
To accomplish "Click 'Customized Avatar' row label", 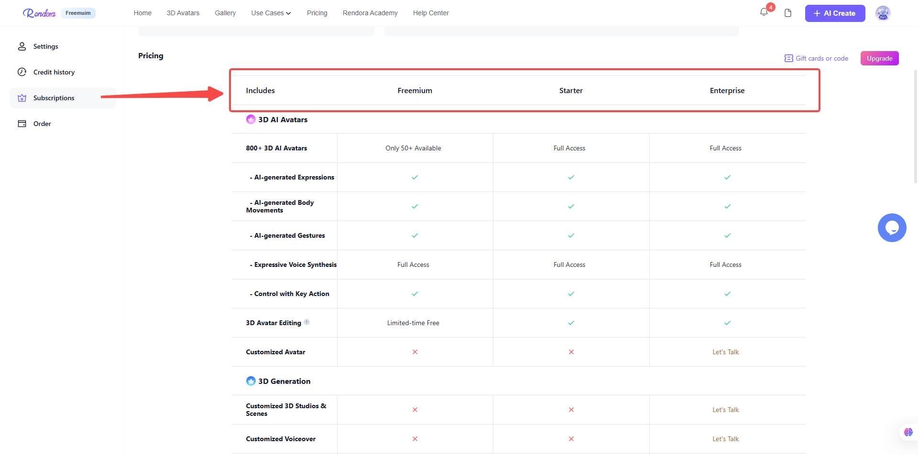I will 275,352.
